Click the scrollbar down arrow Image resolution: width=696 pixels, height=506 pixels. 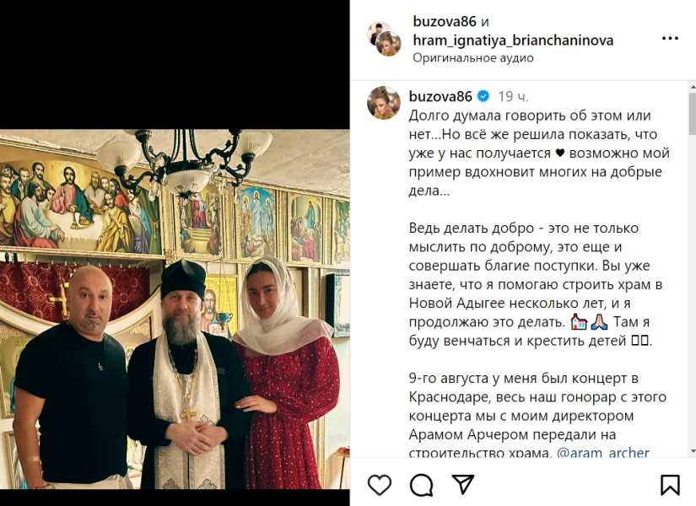[692, 452]
